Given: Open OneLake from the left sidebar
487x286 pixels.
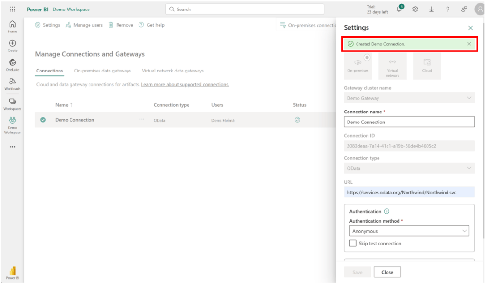Looking at the screenshot, I should click(x=12, y=65).
